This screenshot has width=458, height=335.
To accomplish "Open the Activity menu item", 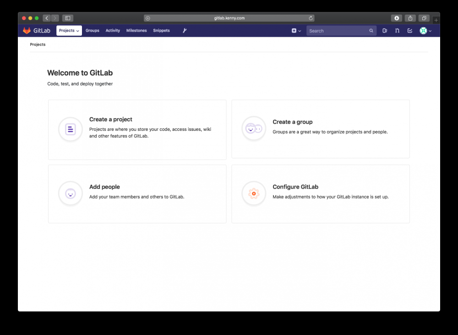I will 113,31.
